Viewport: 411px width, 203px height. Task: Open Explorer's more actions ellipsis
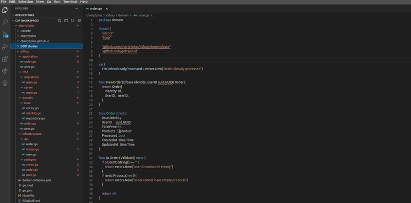point(76,8)
